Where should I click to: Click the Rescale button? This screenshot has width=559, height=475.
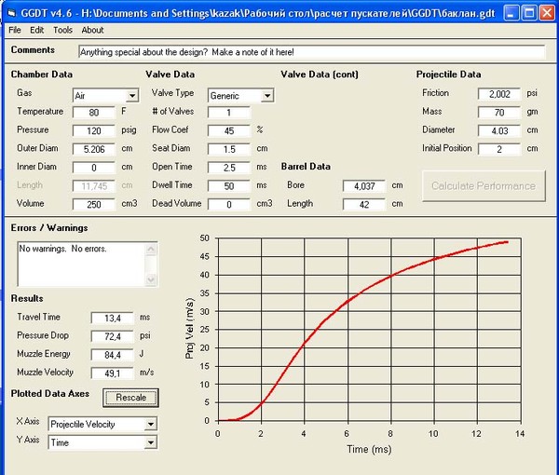click(130, 398)
